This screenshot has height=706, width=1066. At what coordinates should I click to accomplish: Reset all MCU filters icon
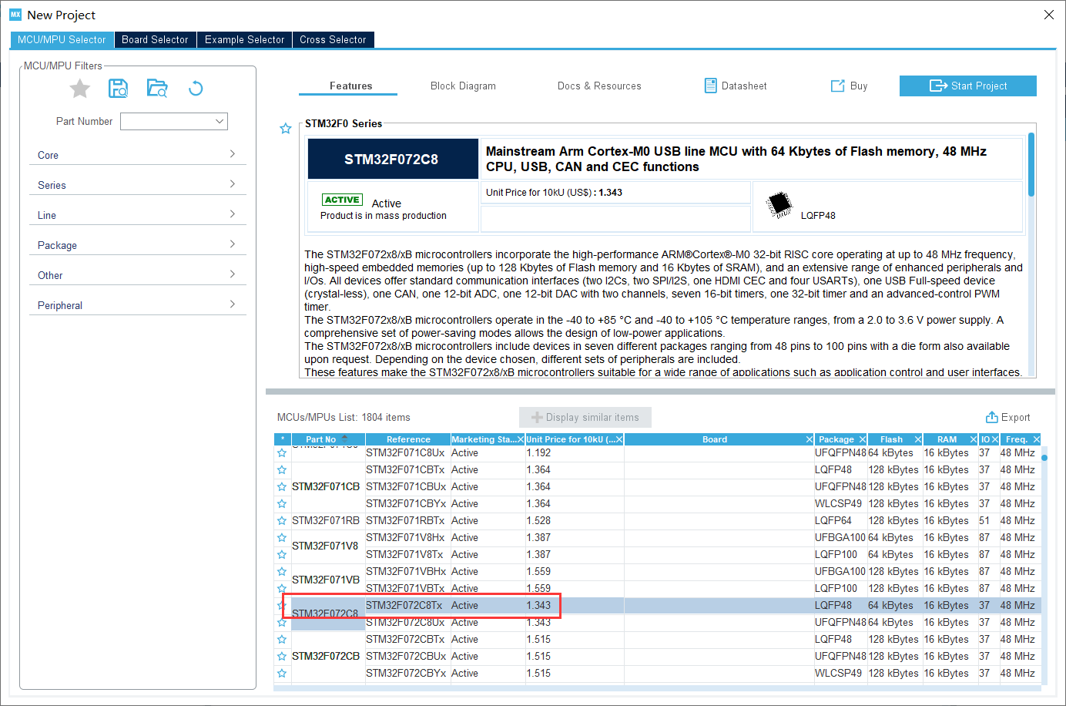coord(196,89)
